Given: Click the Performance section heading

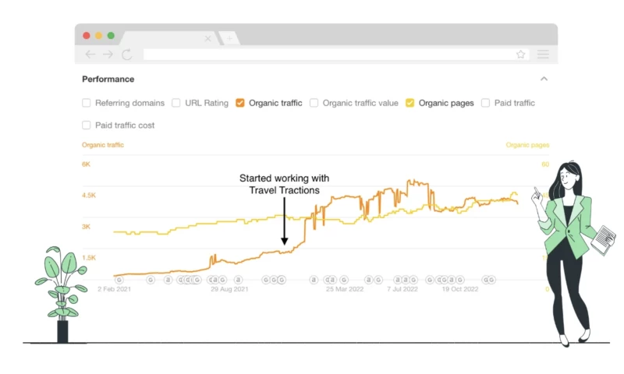Looking at the screenshot, I should pos(108,79).
